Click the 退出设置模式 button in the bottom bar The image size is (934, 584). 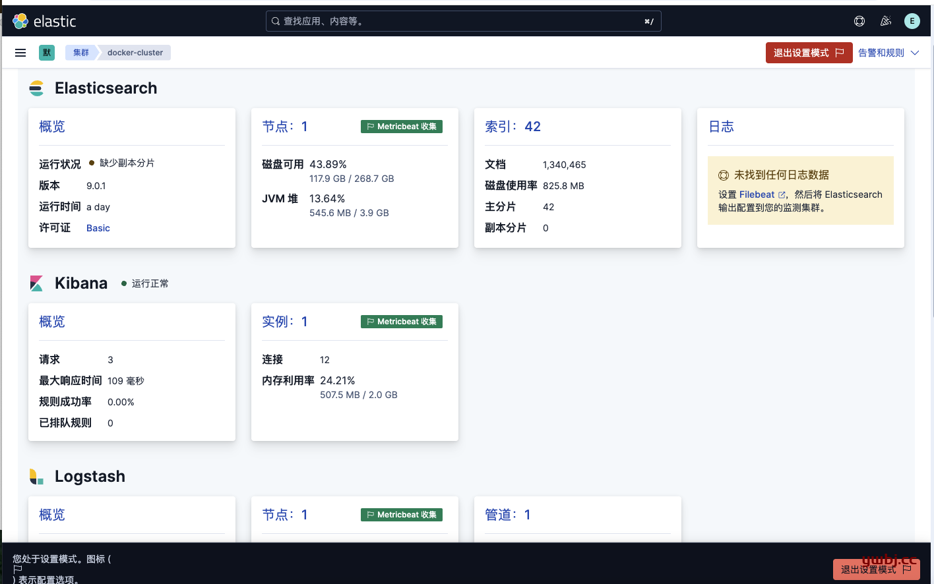876,569
